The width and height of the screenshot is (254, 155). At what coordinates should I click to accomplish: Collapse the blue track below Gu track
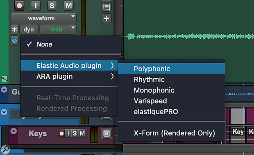click(x=4, y=112)
